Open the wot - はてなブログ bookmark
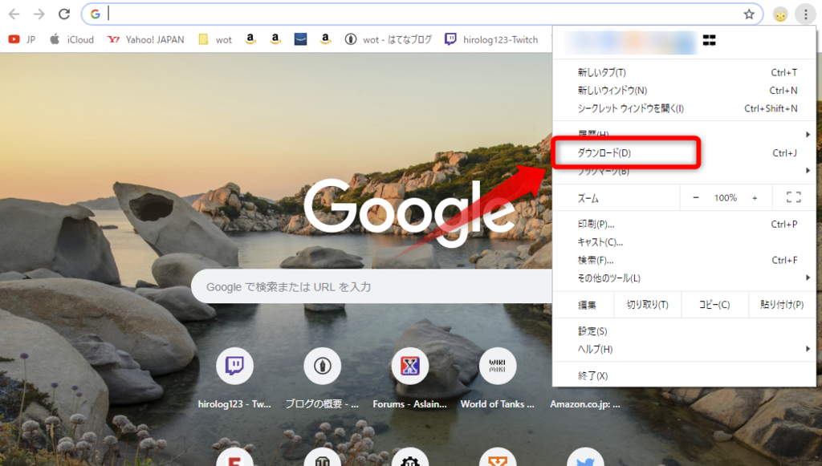Screen dimensions: 822x466 pos(389,39)
